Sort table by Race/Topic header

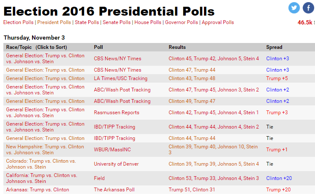(37, 47)
